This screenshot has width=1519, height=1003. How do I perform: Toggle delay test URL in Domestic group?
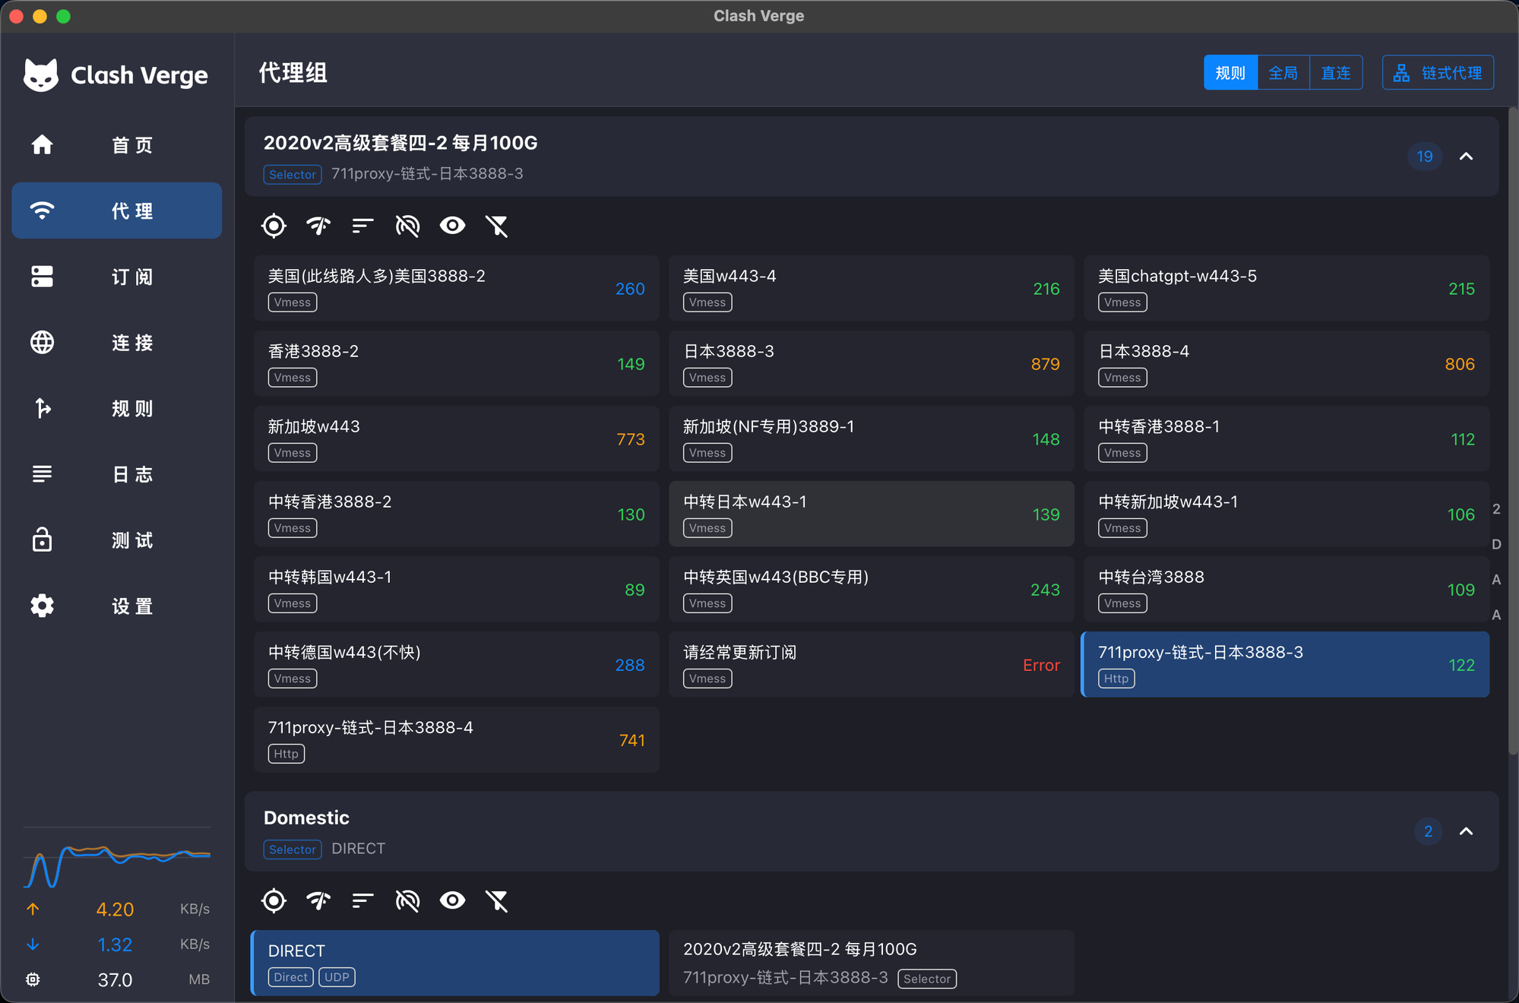tap(407, 900)
